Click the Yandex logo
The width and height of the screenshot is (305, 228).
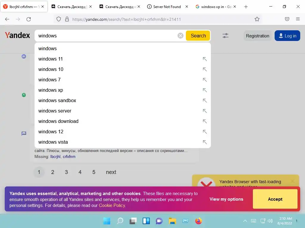[x=18, y=35]
